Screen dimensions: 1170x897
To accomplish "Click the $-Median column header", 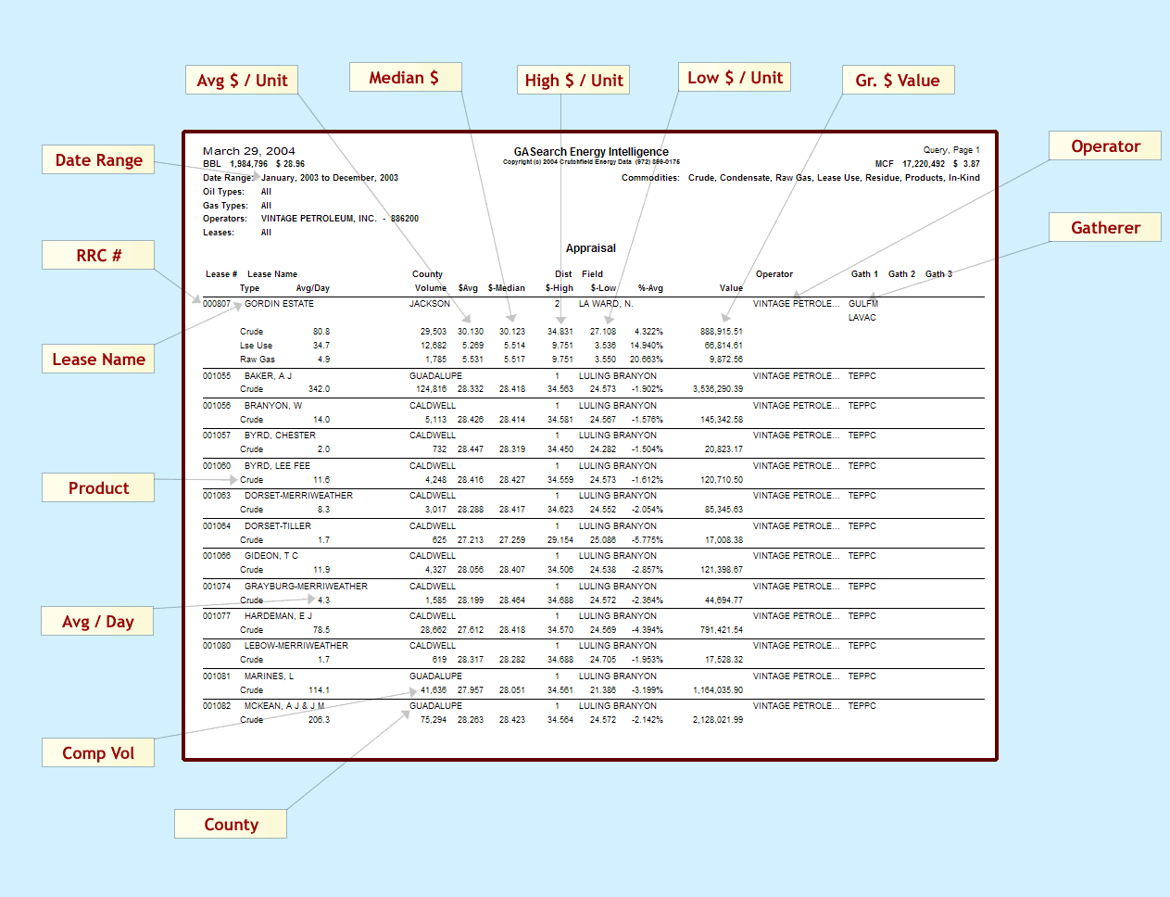I will point(507,288).
